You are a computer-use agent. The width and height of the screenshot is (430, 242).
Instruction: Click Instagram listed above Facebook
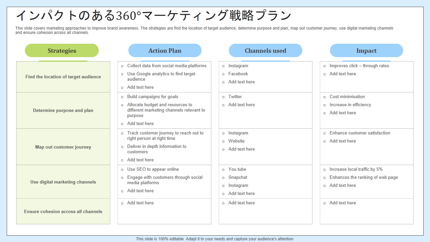tap(238, 66)
